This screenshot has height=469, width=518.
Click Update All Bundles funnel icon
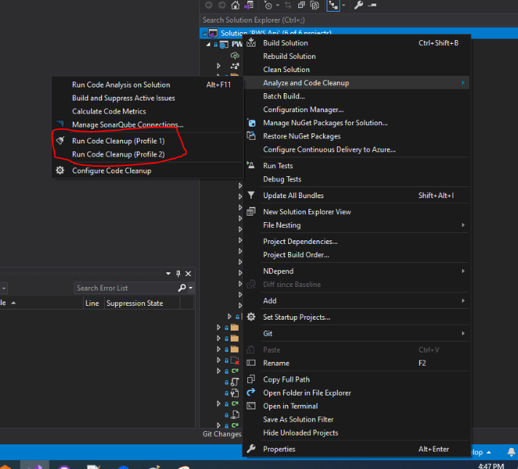pos(251,195)
